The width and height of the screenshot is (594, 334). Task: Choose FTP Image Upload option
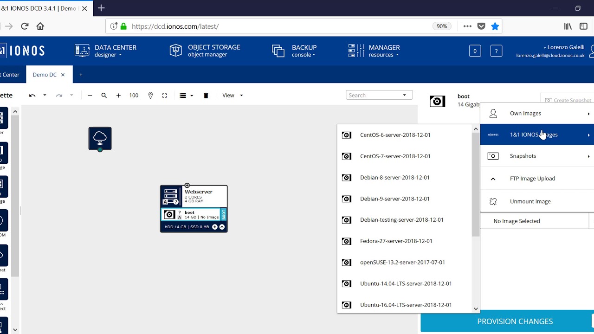point(537,179)
